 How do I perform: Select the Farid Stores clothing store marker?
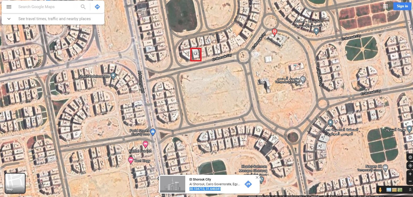click(x=153, y=132)
